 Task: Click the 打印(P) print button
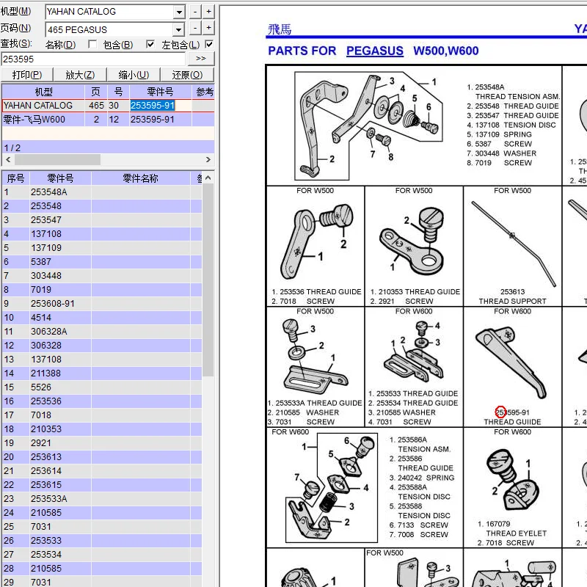[x=27, y=75]
